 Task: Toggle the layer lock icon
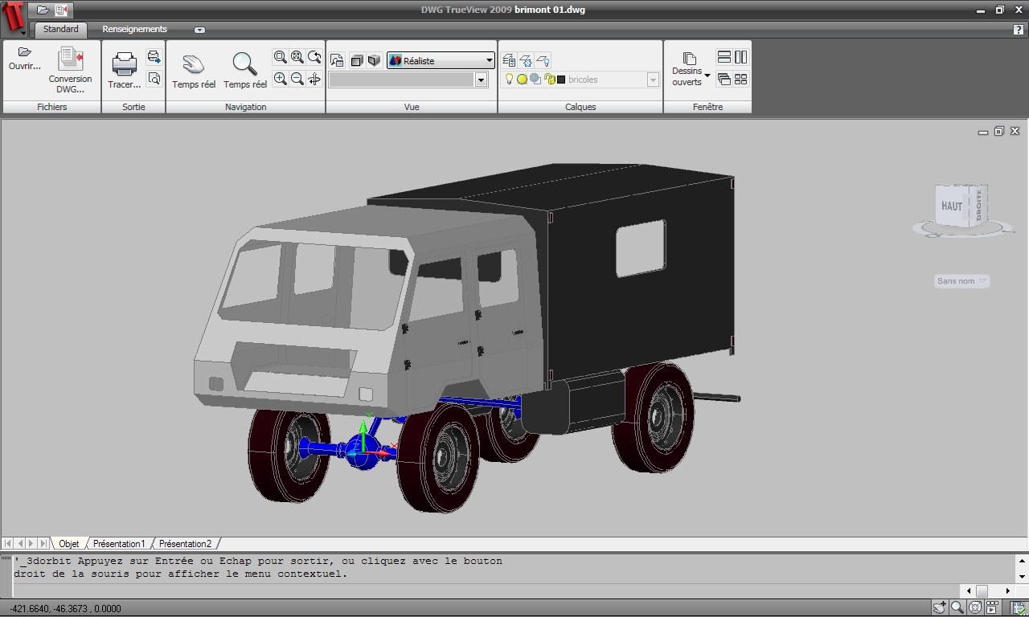point(549,80)
